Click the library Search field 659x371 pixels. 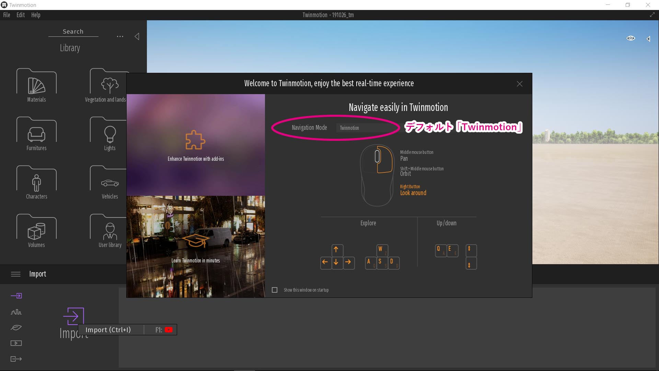[73, 32]
